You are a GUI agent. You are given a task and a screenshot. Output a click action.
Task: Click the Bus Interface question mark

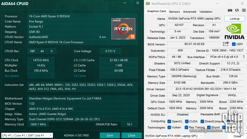click(244, 57)
